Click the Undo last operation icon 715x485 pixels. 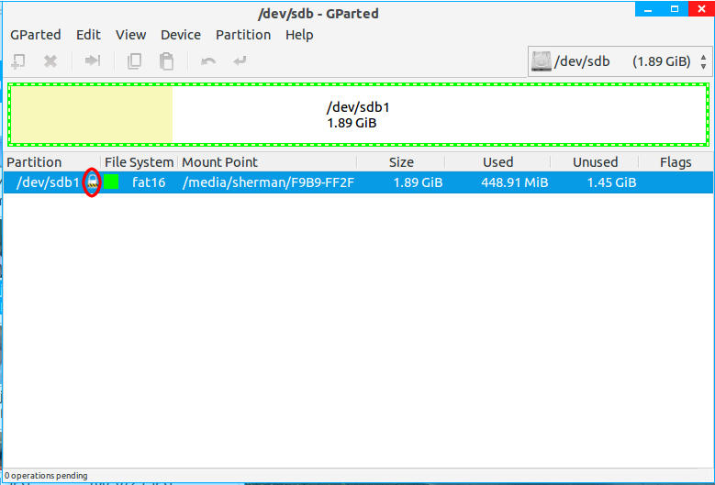click(208, 61)
